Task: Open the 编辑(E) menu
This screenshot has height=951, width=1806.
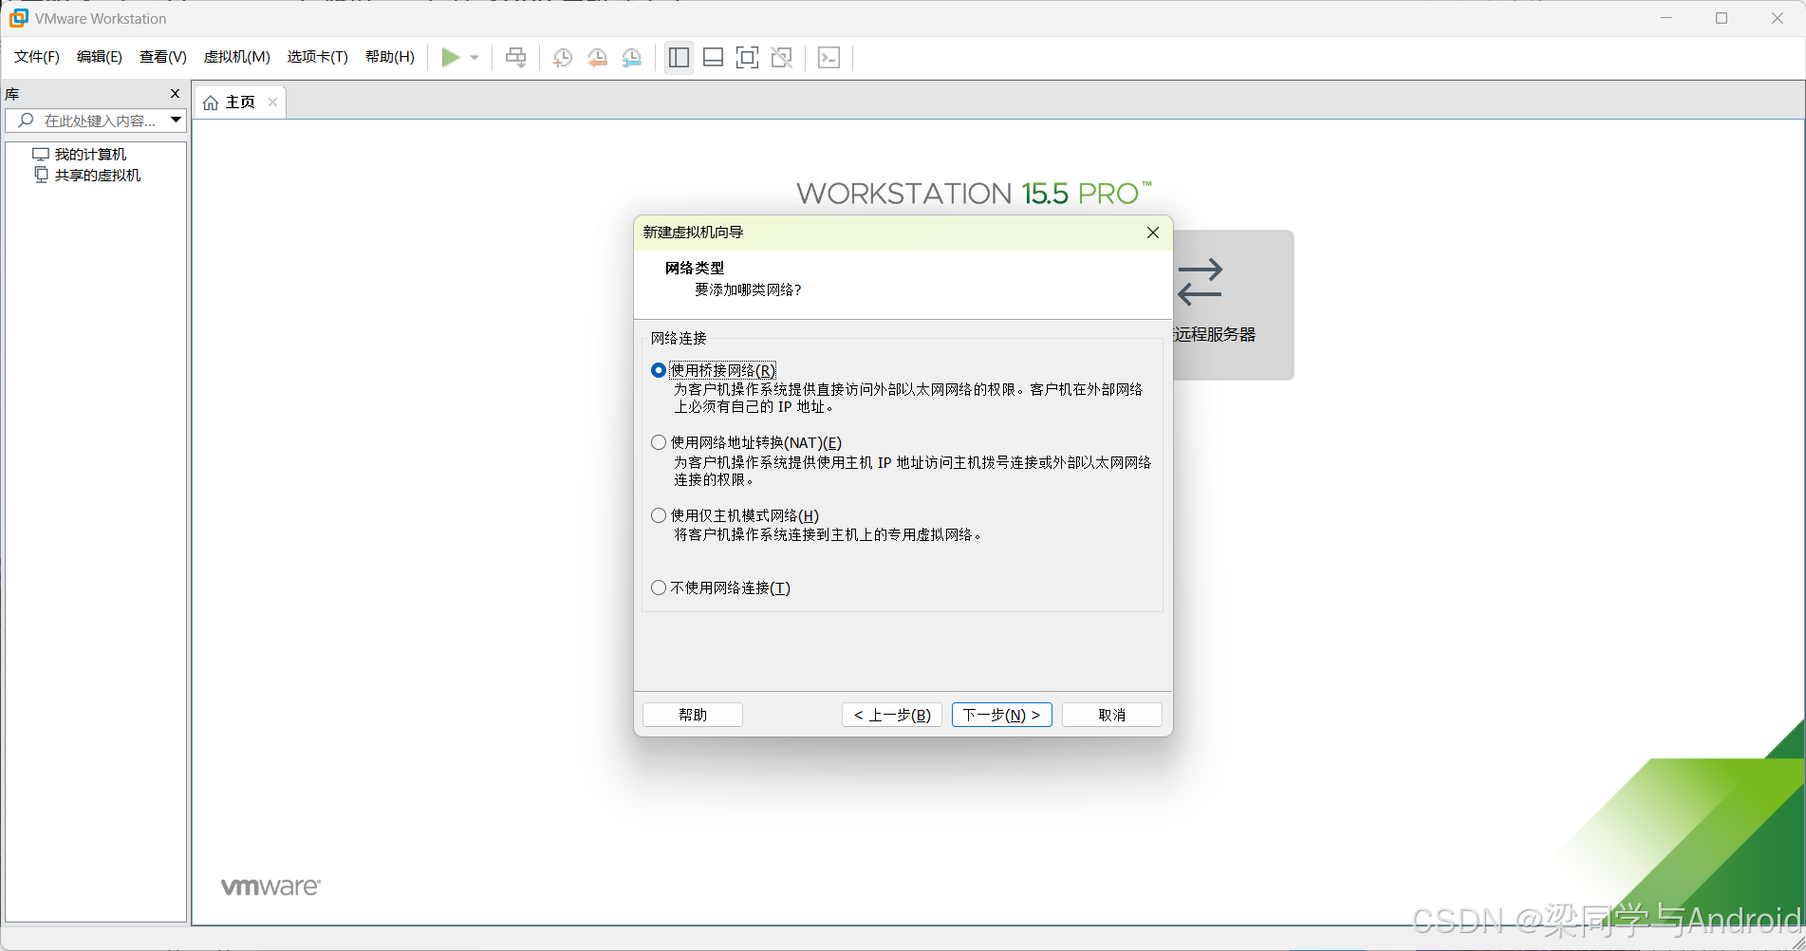Action: pyautogui.click(x=100, y=57)
